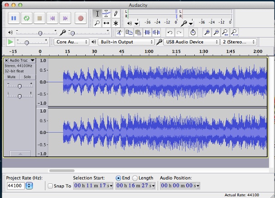Collapse the track with bottom arrow
The height and width of the screenshot is (198, 275).
click(20, 154)
